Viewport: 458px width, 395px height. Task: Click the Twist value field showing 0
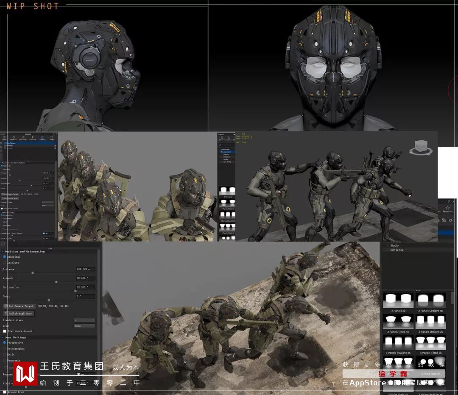[x=85, y=296]
